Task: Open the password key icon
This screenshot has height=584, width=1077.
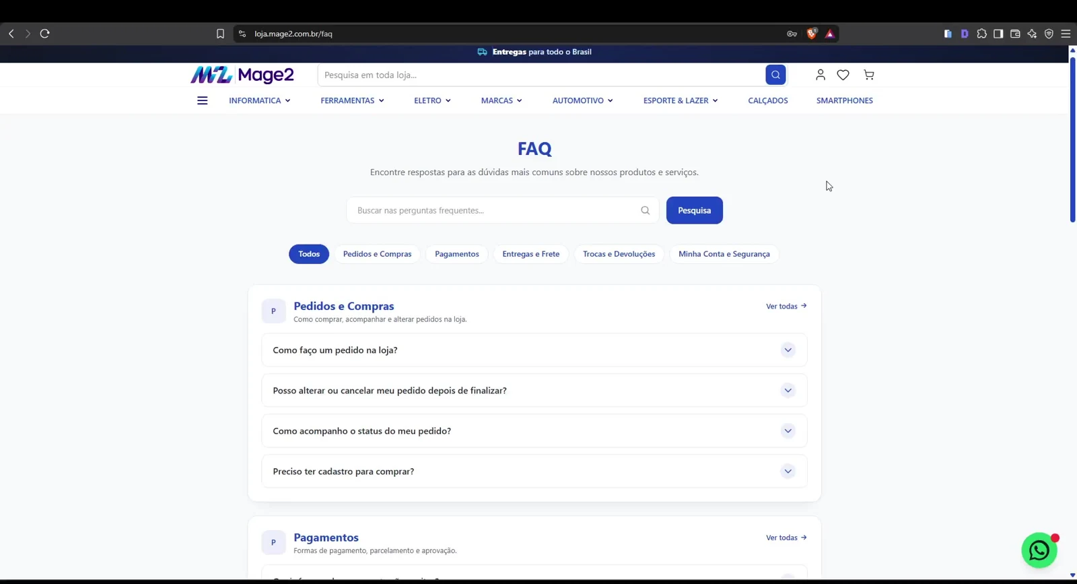Action: point(792,34)
